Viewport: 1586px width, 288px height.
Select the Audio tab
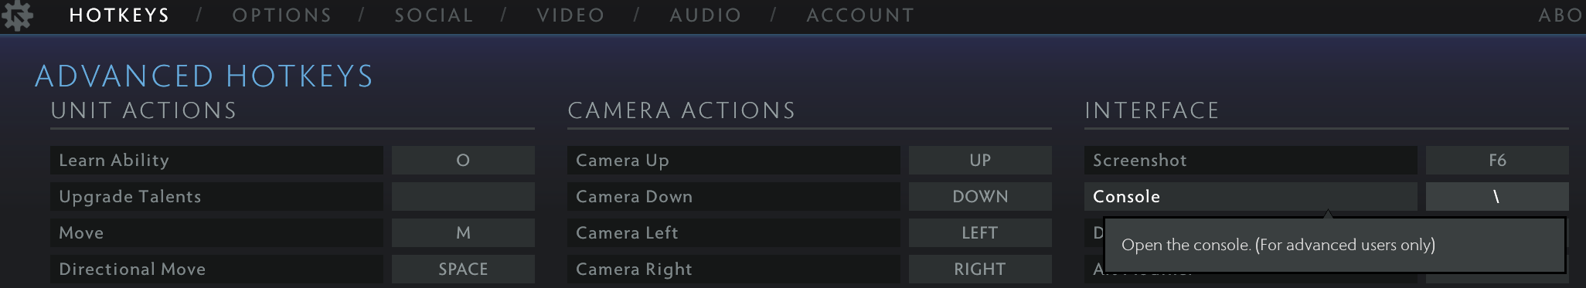point(705,15)
